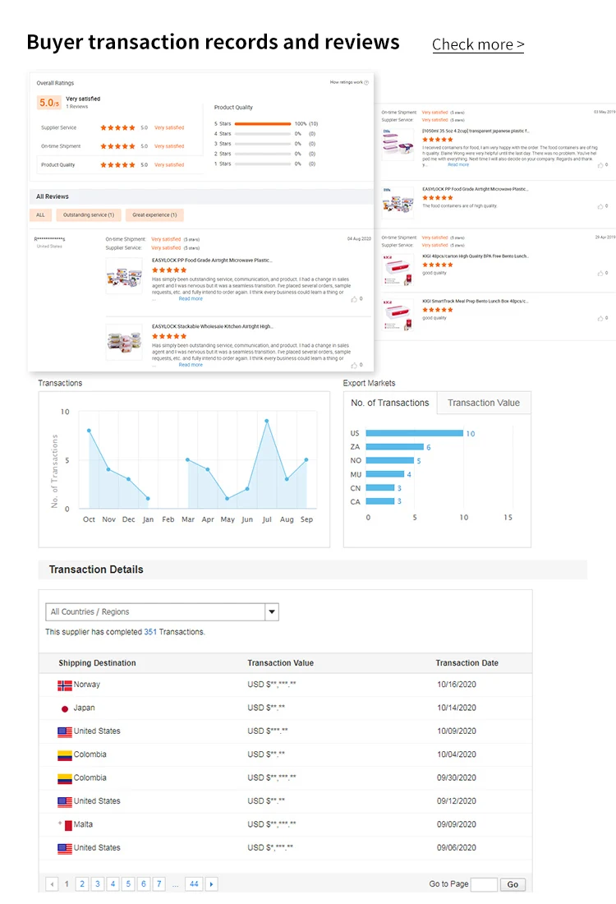Click the 09/09/2020 transaction date
Image resolution: width=616 pixels, height=904 pixels.
[457, 824]
